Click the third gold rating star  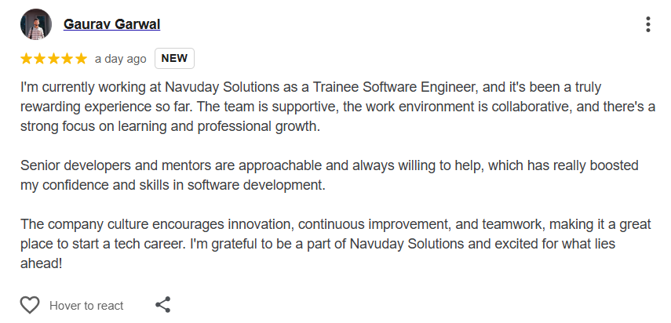pyautogui.click(x=53, y=59)
